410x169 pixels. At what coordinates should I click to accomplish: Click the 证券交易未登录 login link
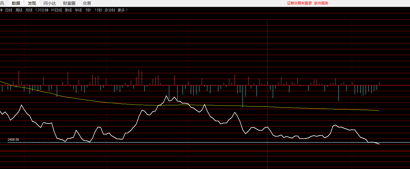(299, 3)
